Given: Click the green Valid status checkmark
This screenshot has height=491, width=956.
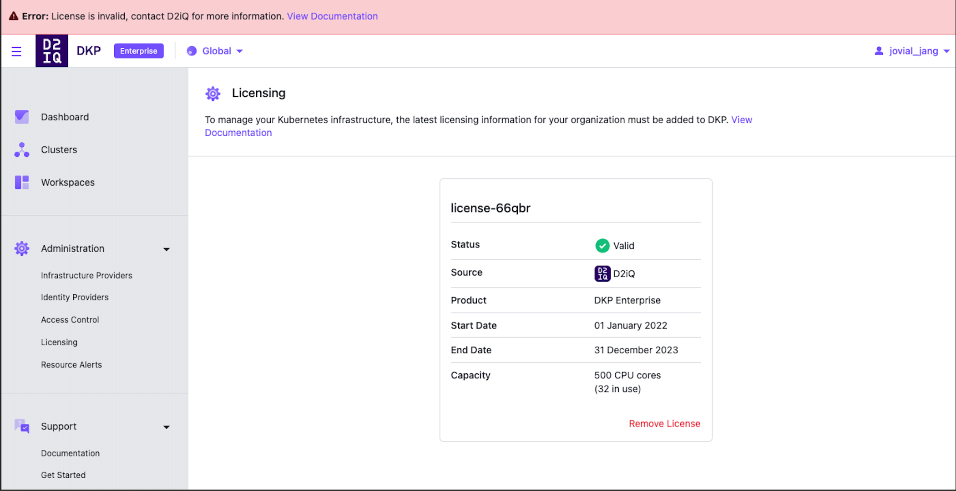Looking at the screenshot, I should (602, 245).
